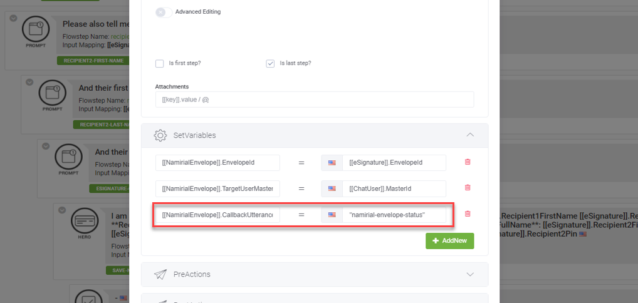Open language flag for namirial-envelope-status row

(332, 214)
